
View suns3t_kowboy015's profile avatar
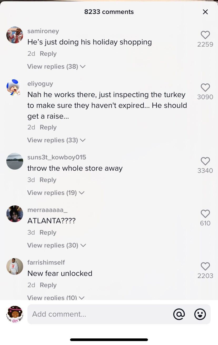point(15,161)
